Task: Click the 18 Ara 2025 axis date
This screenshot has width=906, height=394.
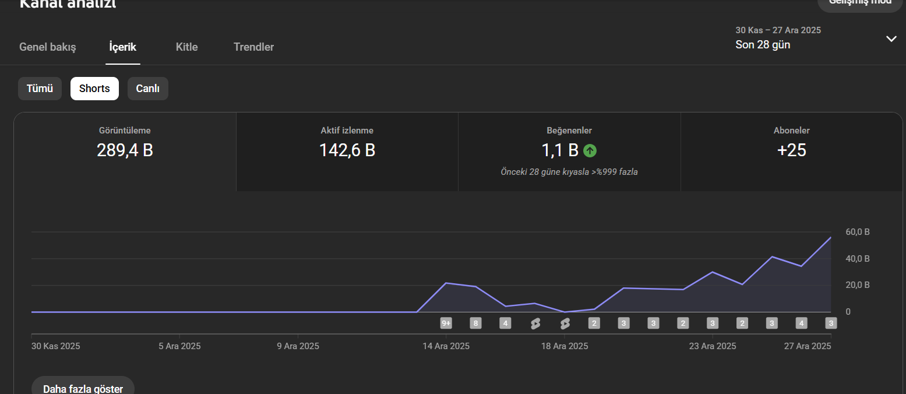Action: coord(565,346)
